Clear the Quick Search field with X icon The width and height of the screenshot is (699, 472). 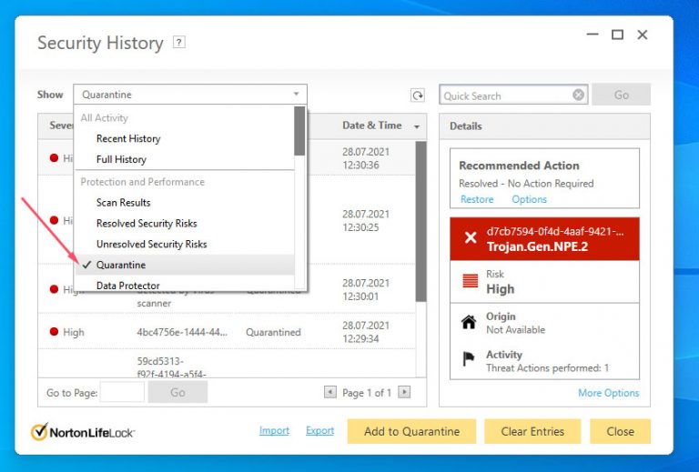pyautogui.click(x=578, y=95)
